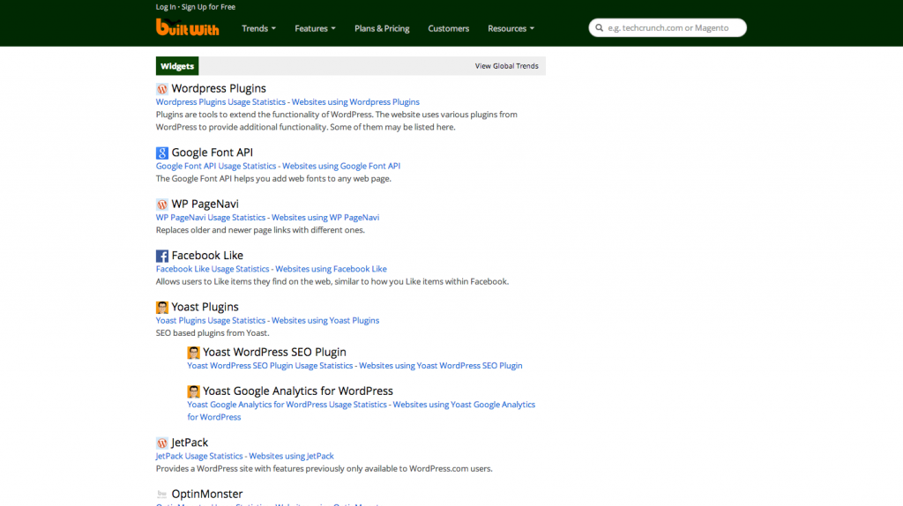This screenshot has width=903, height=506.
Task: Click the Yoast Plugins icon
Action: [x=162, y=308]
